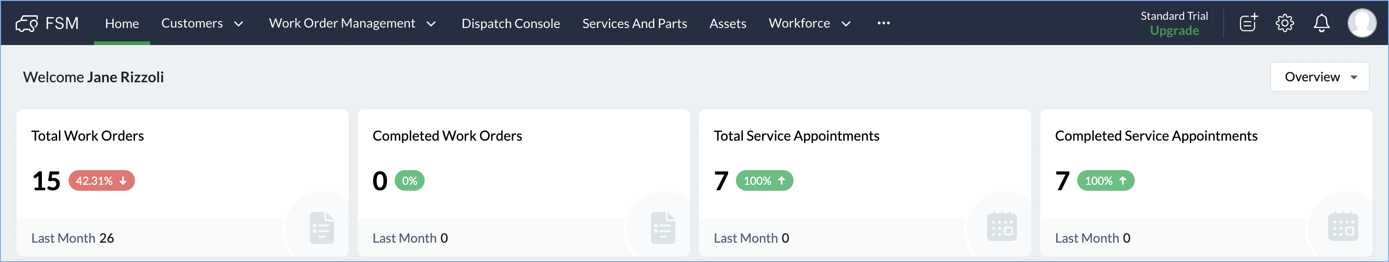Viewport: 1389px width, 262px height.
Task: Click Last Month 0 under Total Service Appointments
Action: point(752,238)
